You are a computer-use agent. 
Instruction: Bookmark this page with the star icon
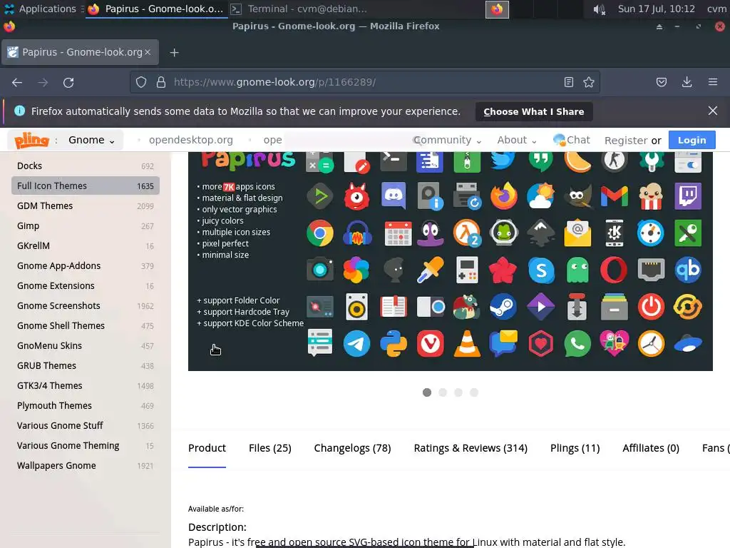(x=588, y=83)
